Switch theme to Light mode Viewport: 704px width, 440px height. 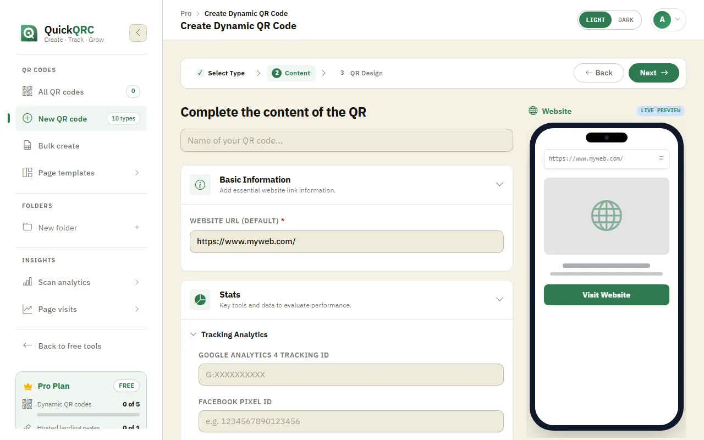point(595,20)
